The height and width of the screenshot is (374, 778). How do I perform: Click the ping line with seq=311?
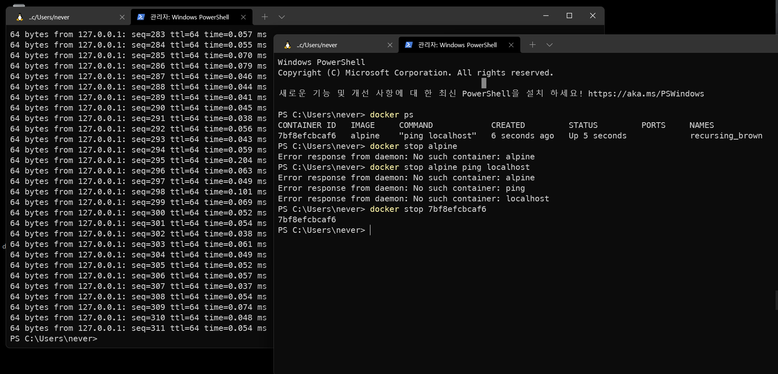[138, 328]
